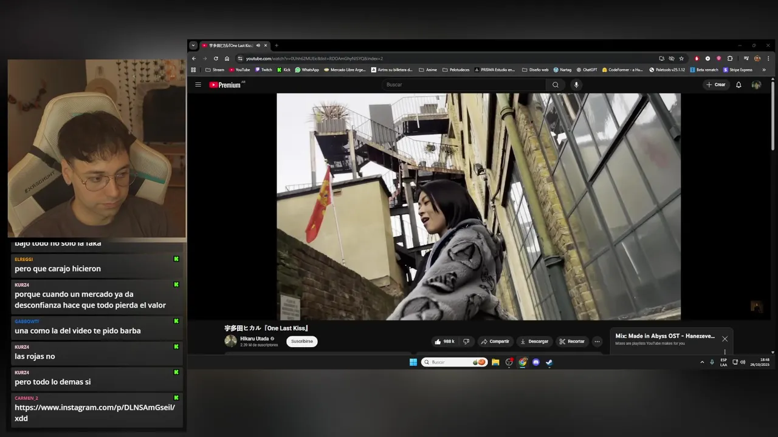Viewport: 778px width, 437px height.
Task: Open the YouTube bookmark
Action: (x=239, y=70)
